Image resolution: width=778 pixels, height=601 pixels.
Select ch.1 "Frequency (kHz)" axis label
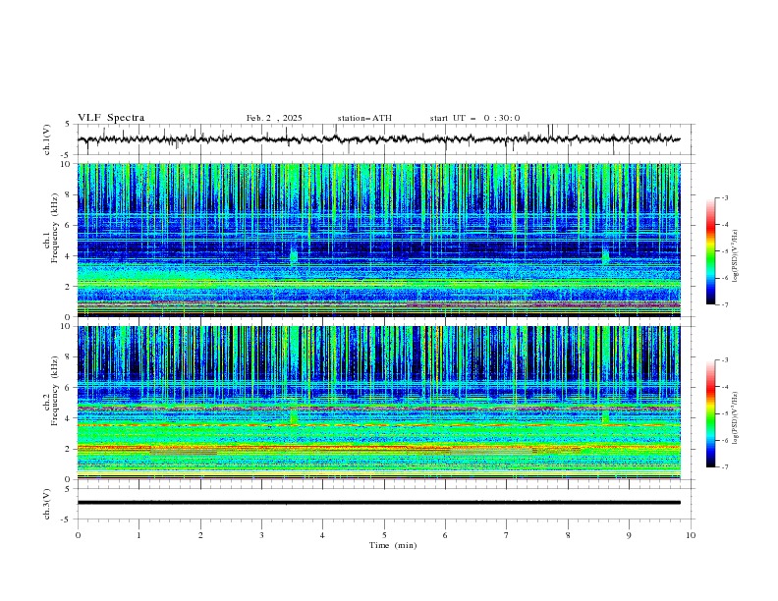tap(55, 228)
